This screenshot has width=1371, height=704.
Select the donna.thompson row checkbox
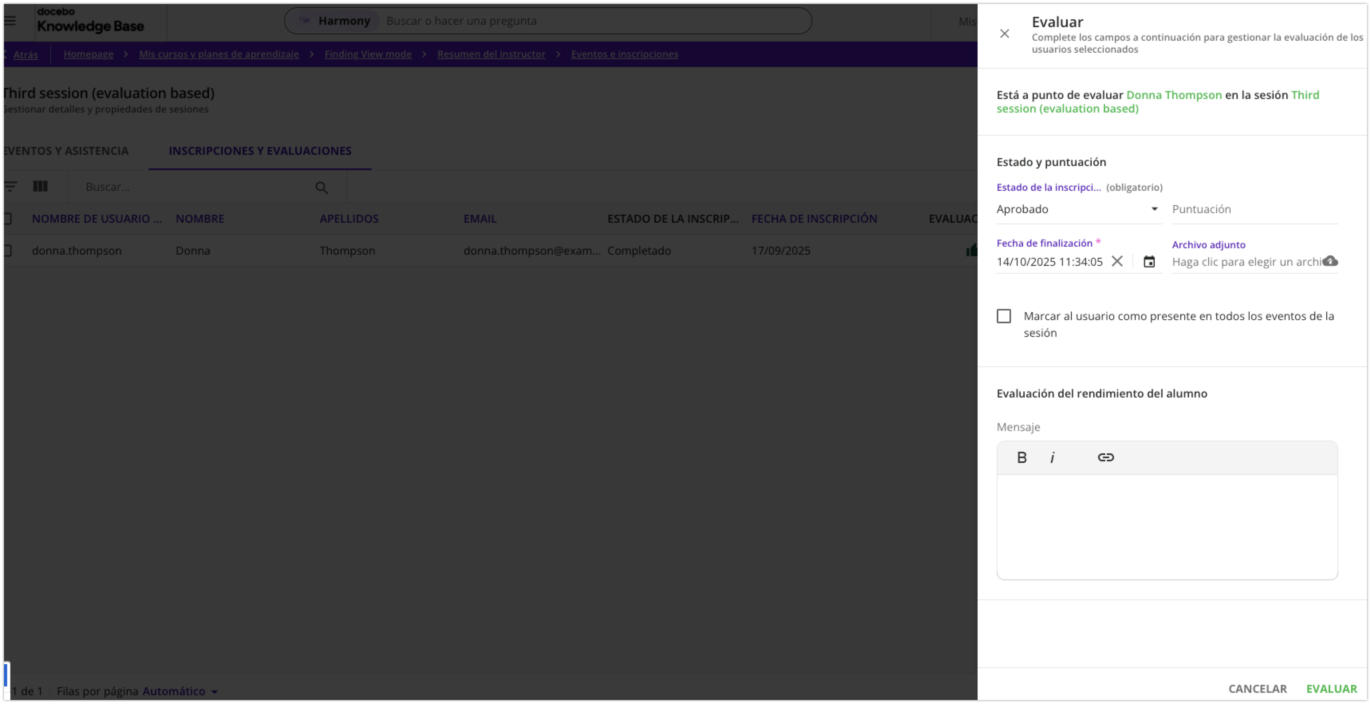pos(8,250)
